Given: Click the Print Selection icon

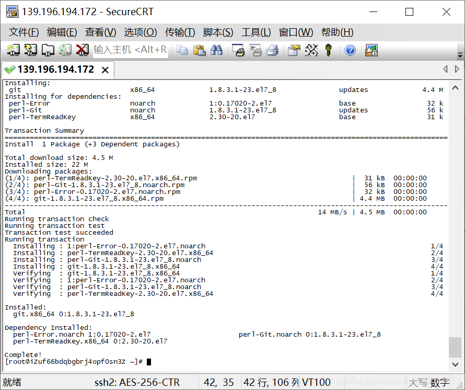Looking at the screenshot, I should (255, 50).
